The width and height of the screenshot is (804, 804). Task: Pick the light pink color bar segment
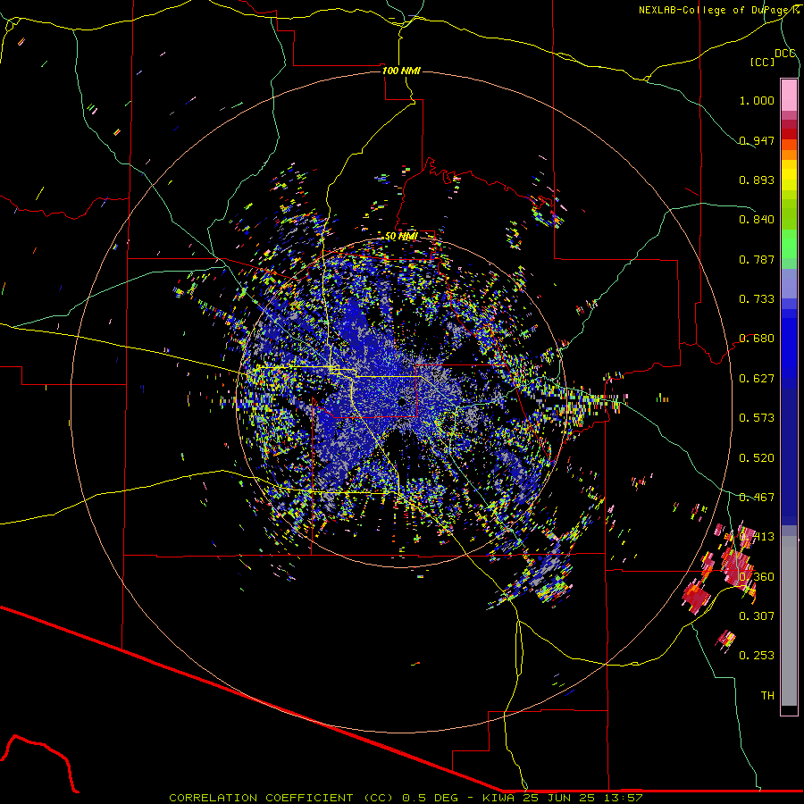(x=789, y=96)
